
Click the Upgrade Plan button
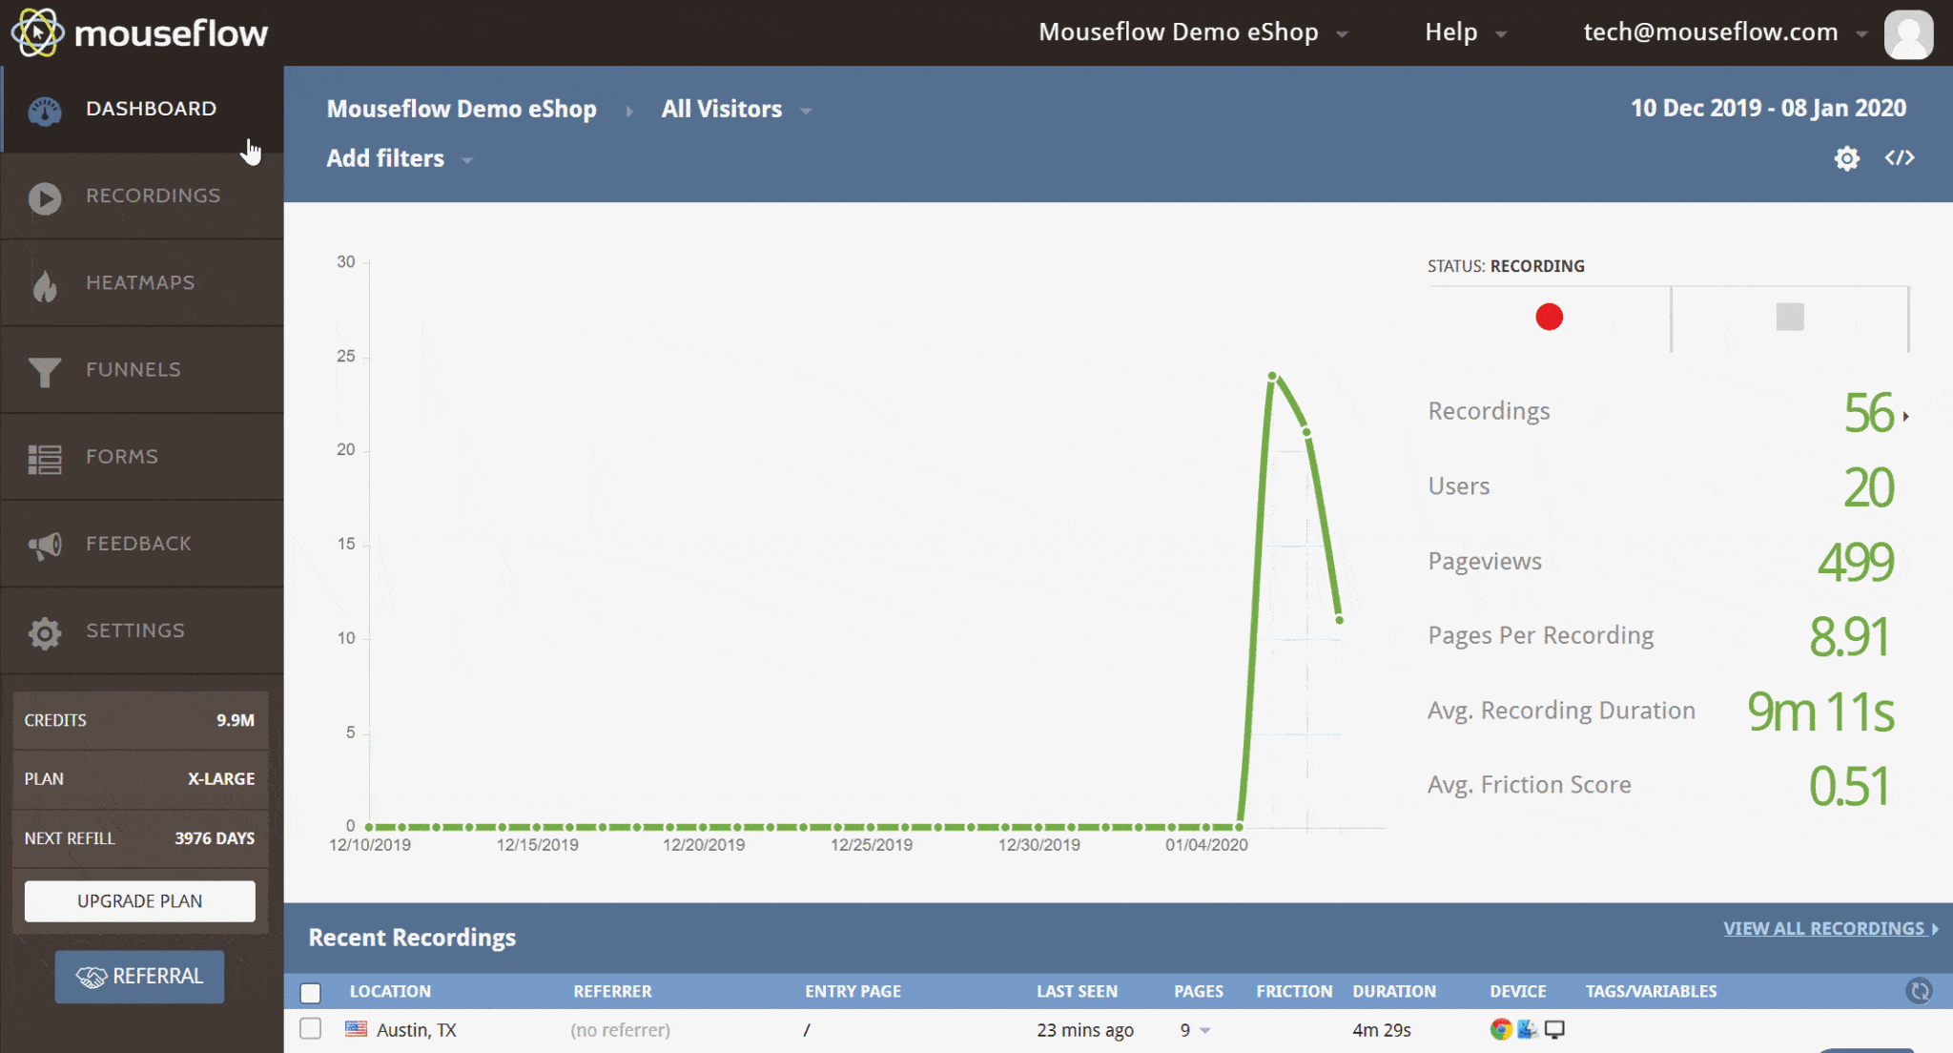pos(140,901)
